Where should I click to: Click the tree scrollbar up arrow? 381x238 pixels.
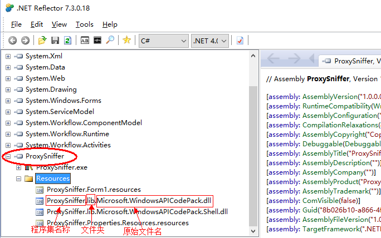(253, 56)
